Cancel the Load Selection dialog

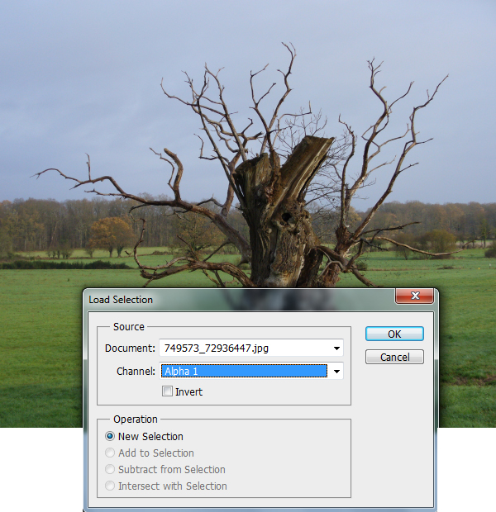[394, 357]
